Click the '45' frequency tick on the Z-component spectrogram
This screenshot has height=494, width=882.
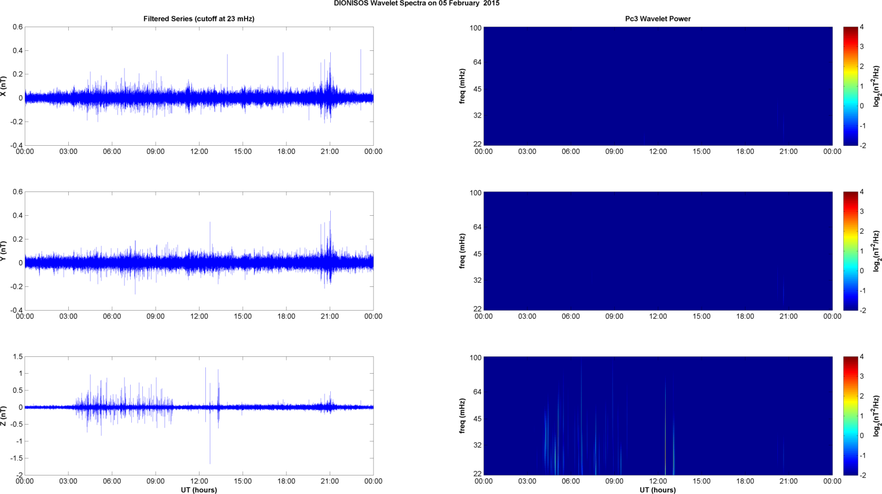pyautogui.click(x=478, y=419)
